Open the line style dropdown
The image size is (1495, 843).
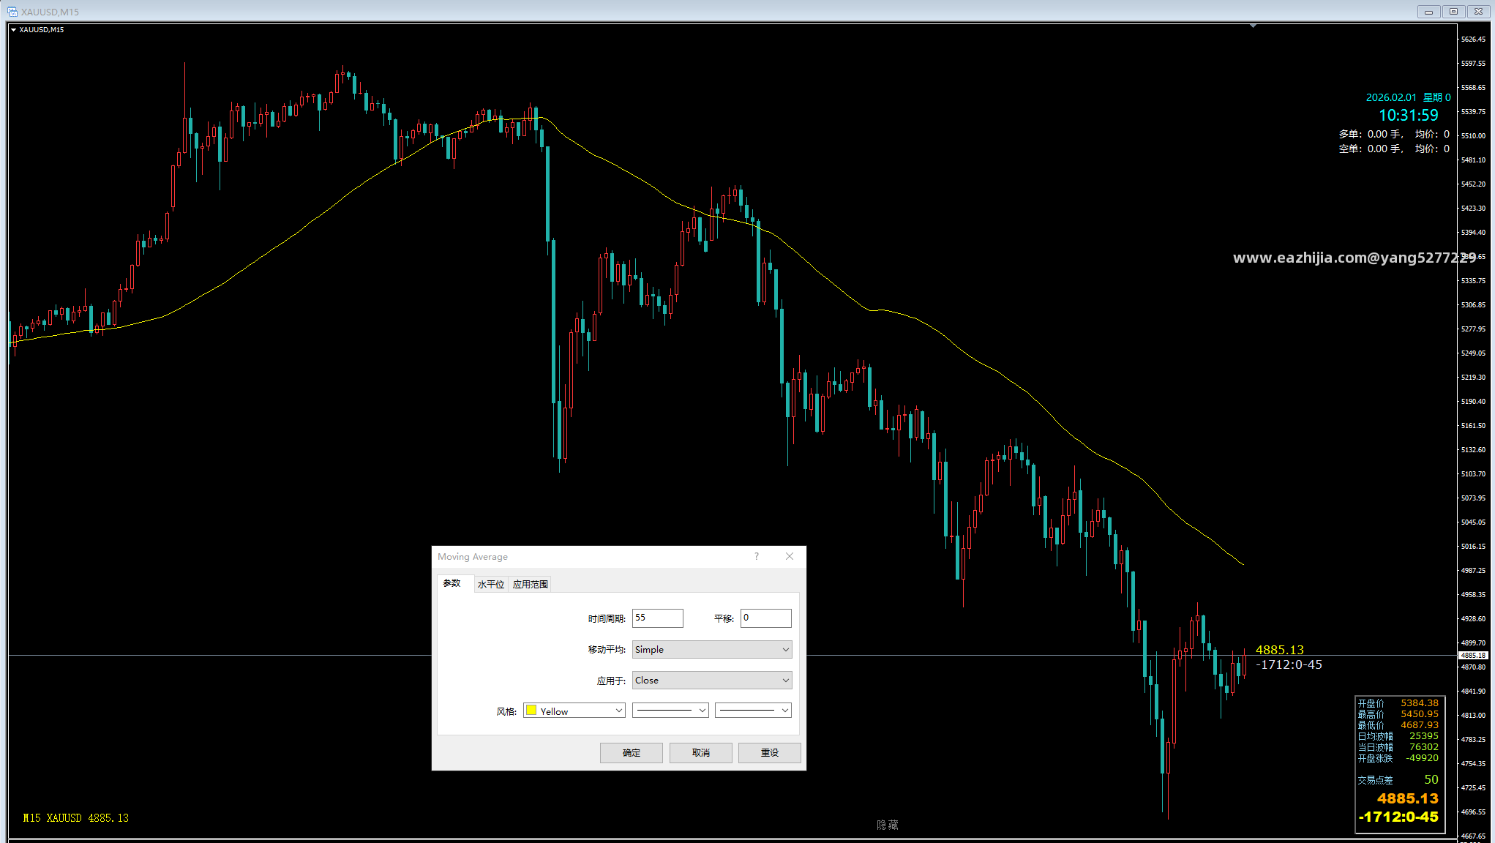[x=670, y=711]
